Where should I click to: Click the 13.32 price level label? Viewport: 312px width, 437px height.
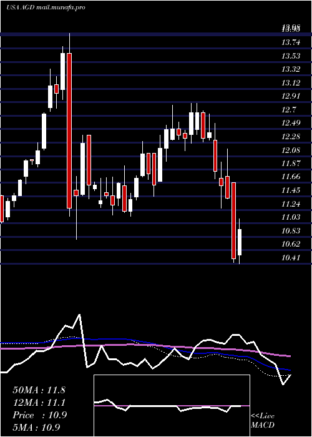[291, 69]
